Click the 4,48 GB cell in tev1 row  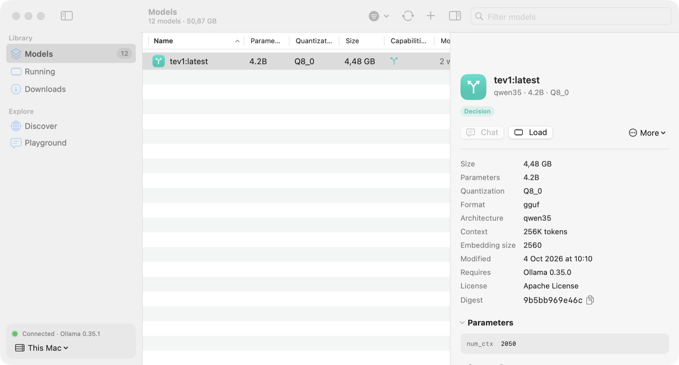(360, 61)
